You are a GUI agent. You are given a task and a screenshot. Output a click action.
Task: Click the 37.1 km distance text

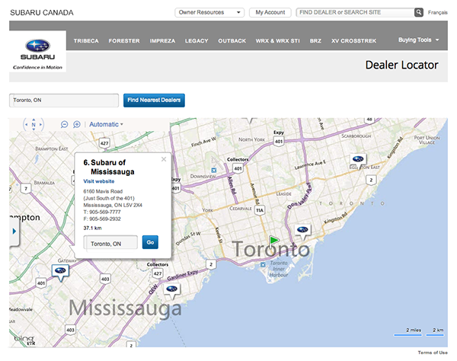click(x=92, y=228)
